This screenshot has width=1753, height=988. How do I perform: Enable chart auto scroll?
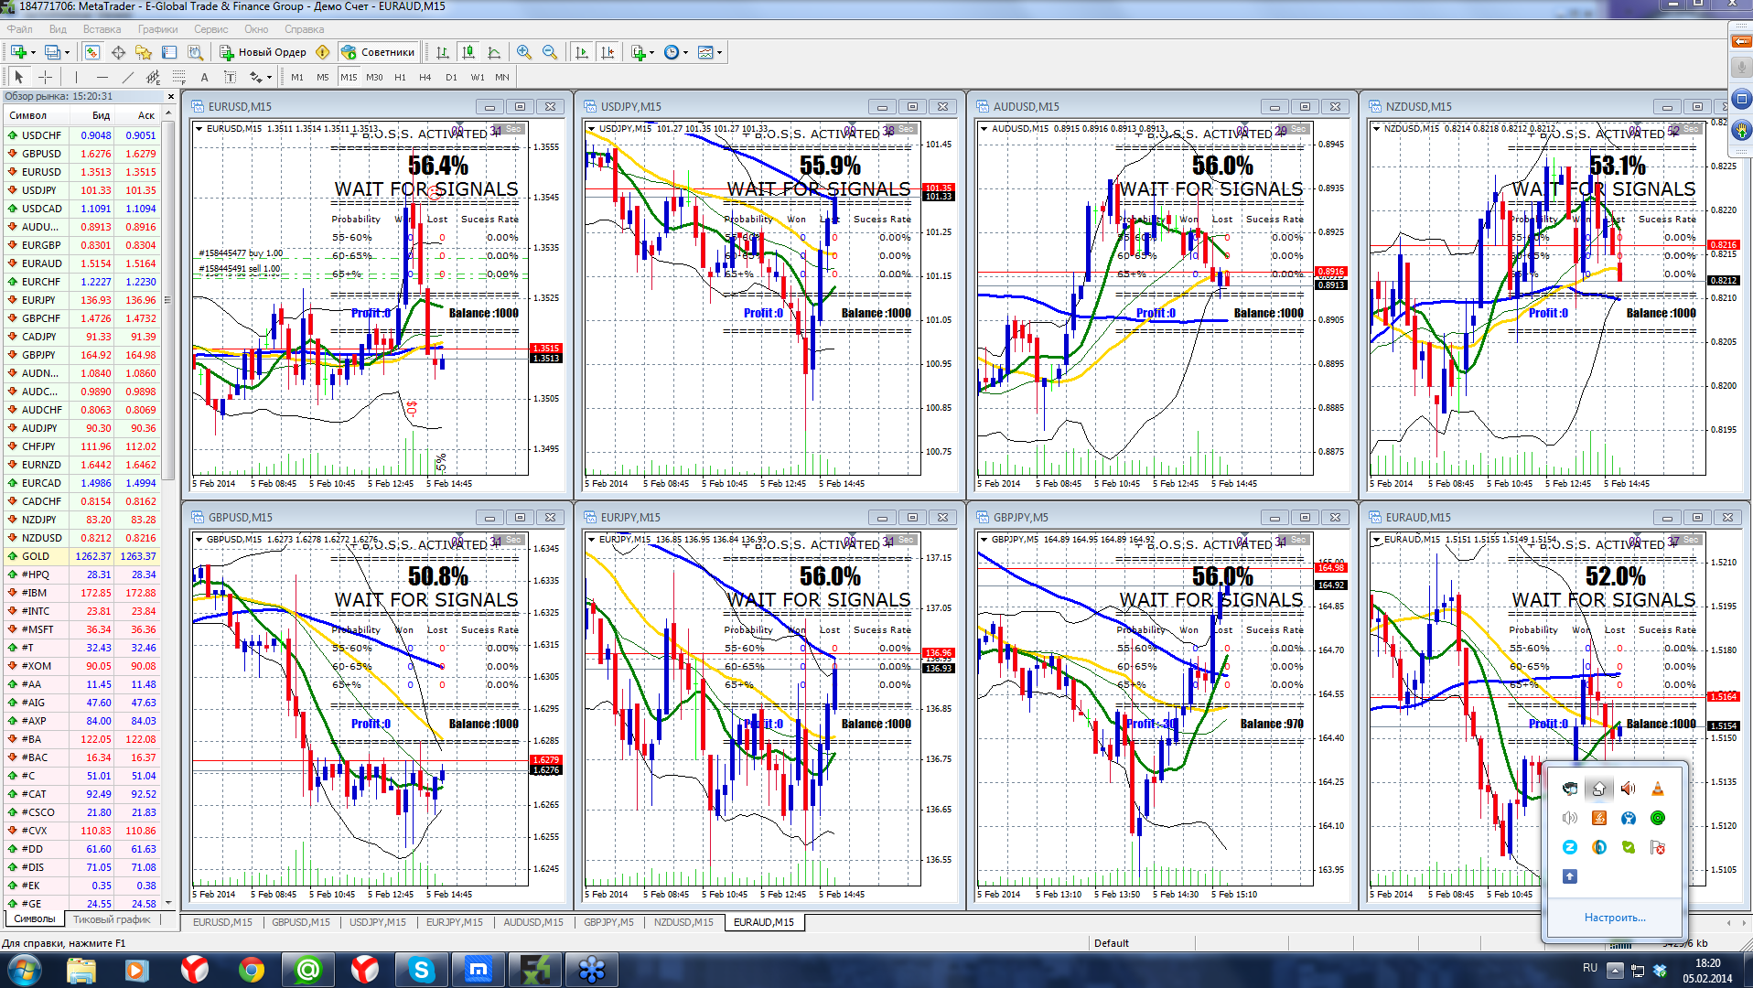click(582, 52)
